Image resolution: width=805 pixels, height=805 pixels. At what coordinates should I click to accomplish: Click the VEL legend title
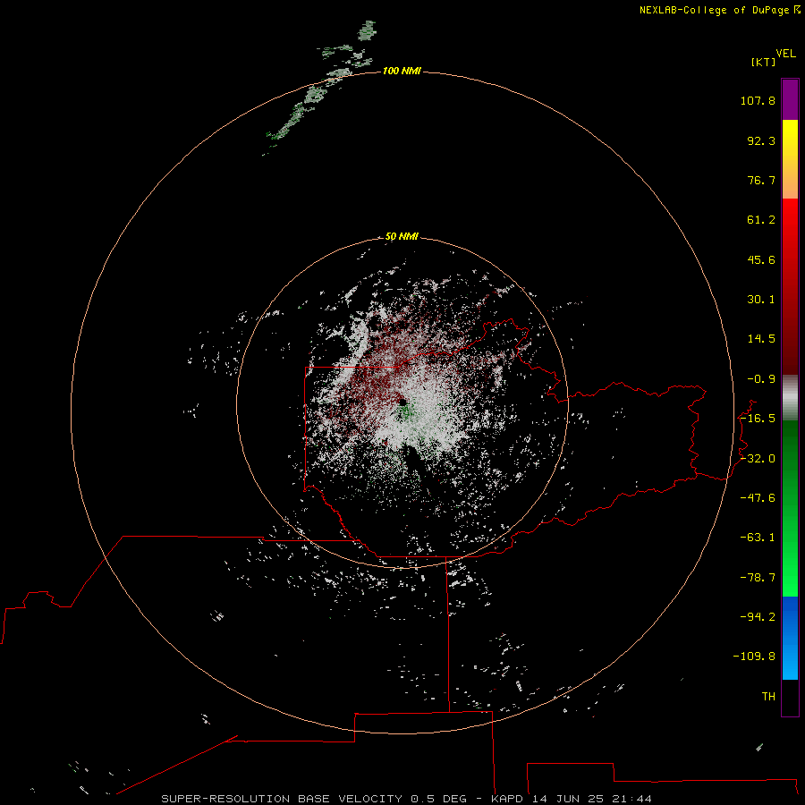point(785,54)
